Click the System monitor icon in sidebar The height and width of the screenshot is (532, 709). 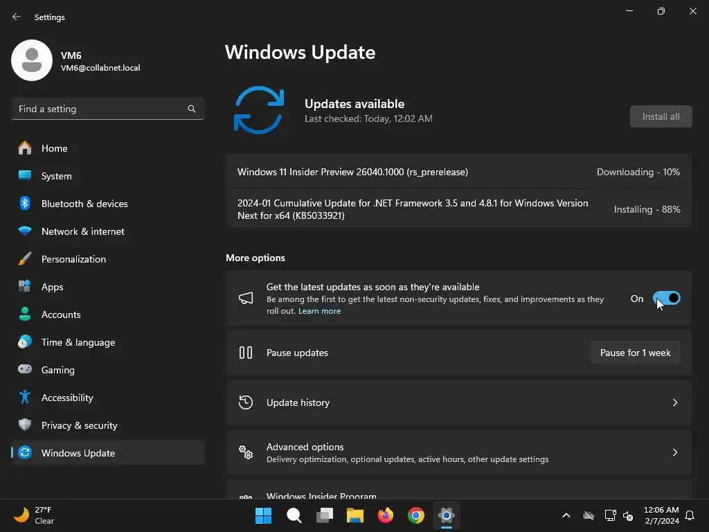25,175
